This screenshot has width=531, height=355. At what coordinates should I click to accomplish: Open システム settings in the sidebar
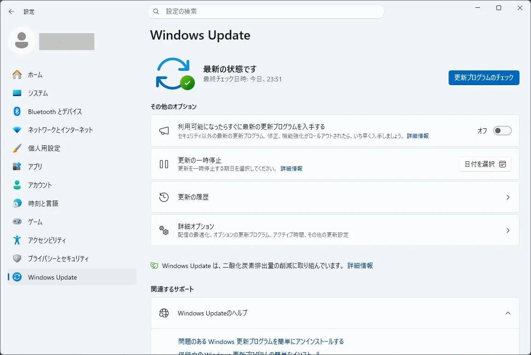click(x=72, y=93)
